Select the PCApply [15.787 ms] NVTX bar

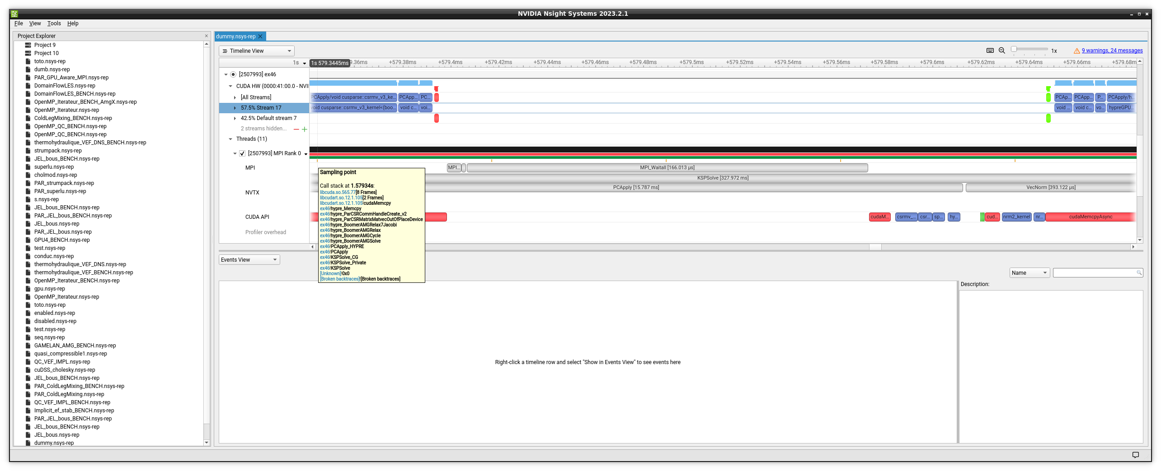(636, 188)
